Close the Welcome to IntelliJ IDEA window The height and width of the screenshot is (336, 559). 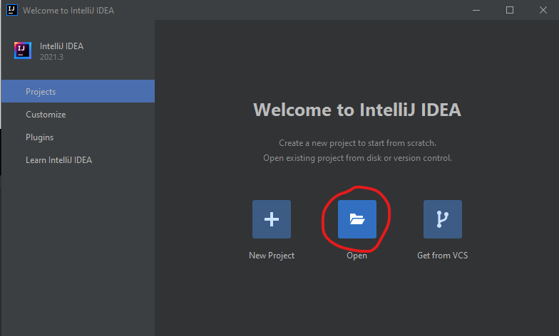(x=543, y=10)
